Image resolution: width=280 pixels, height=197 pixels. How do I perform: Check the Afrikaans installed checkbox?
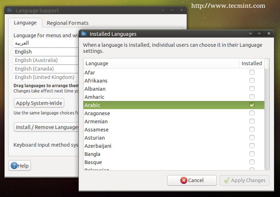coord(252,80)
